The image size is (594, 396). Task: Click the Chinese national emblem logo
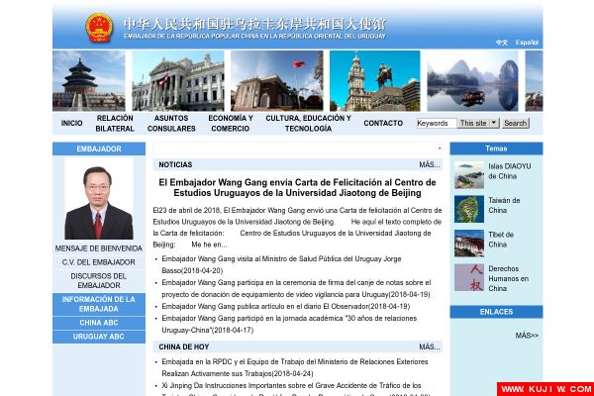[x=99, y=28]
